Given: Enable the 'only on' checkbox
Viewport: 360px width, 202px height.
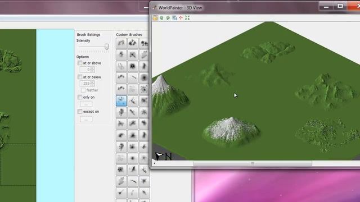Looking at the screenshot, I should 80,97.
